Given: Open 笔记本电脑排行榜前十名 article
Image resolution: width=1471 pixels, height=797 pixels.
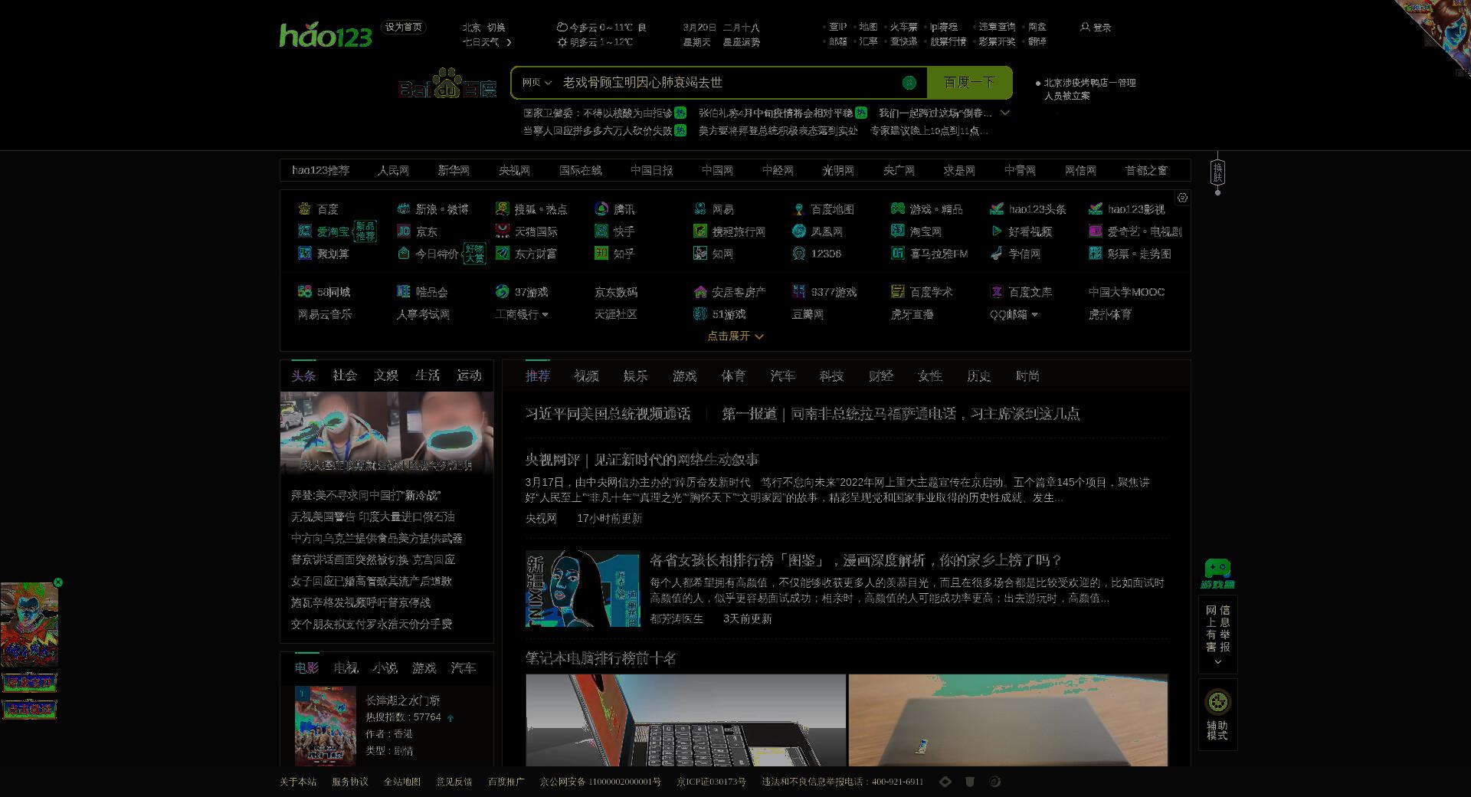Looking at the screenshot, I should tap(601, 658).
